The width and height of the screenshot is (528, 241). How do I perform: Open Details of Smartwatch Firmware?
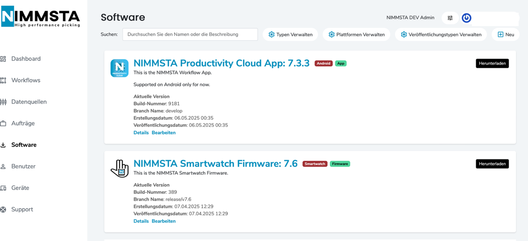tap(141, 221)
